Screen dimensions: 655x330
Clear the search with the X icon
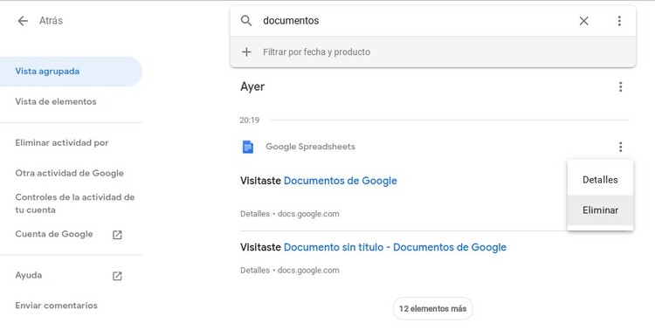point(583,20)
